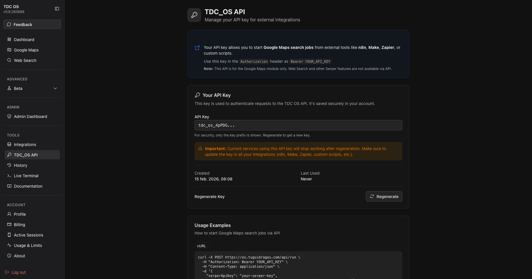Click the Admin Dashboard shield icon
The image size is (532, 279).
tap(9, 116)
